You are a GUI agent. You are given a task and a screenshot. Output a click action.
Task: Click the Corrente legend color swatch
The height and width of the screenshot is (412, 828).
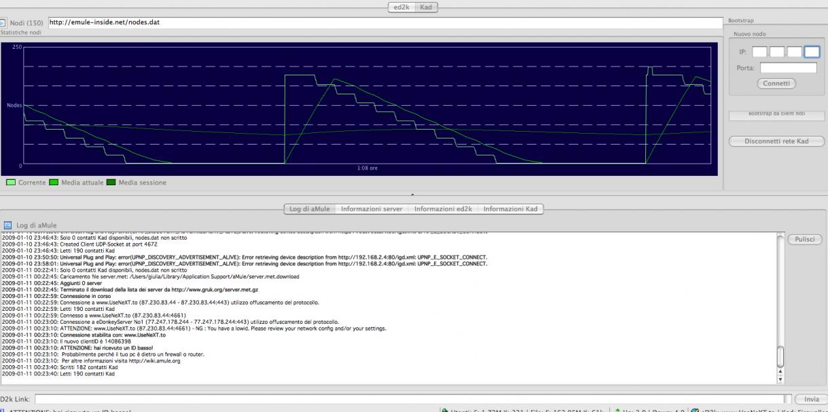coord(10,183)
